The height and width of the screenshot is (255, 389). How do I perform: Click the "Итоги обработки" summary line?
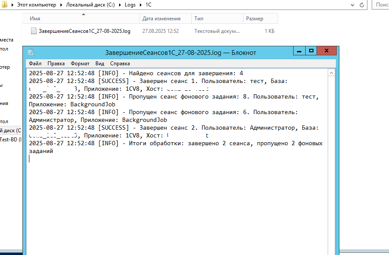(x=176, y=147)
